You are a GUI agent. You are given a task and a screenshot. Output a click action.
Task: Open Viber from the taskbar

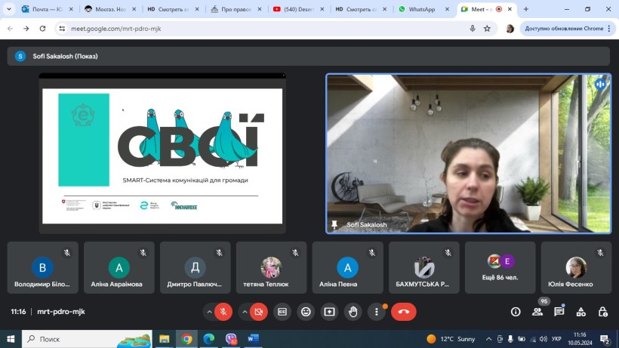point(231,339)
